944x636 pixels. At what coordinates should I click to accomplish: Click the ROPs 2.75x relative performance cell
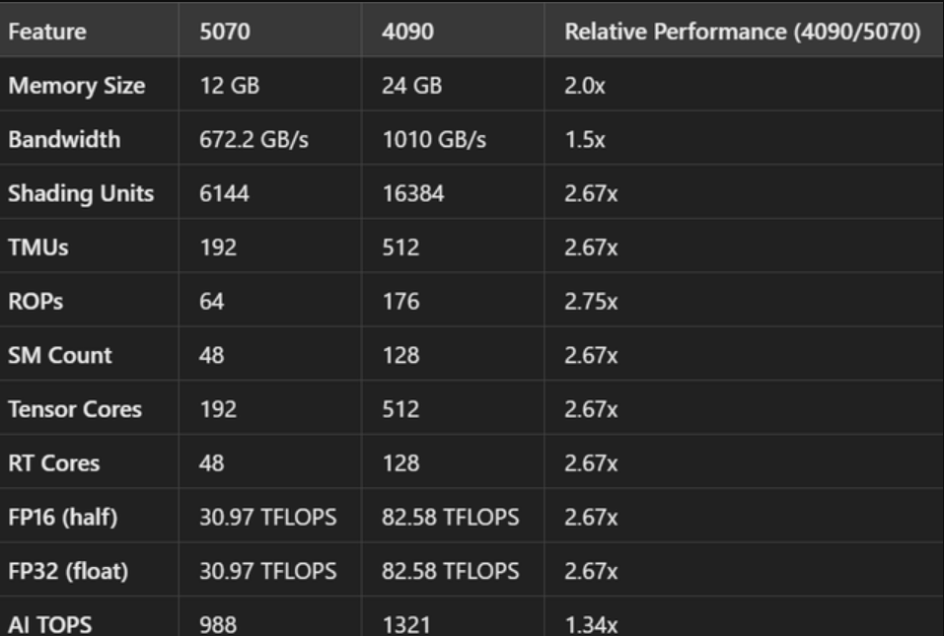tap(591, 302)
